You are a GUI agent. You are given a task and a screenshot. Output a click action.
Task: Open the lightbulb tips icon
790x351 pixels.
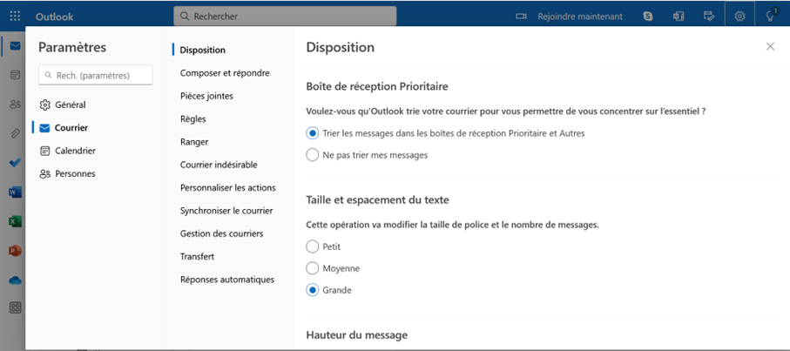770,17
